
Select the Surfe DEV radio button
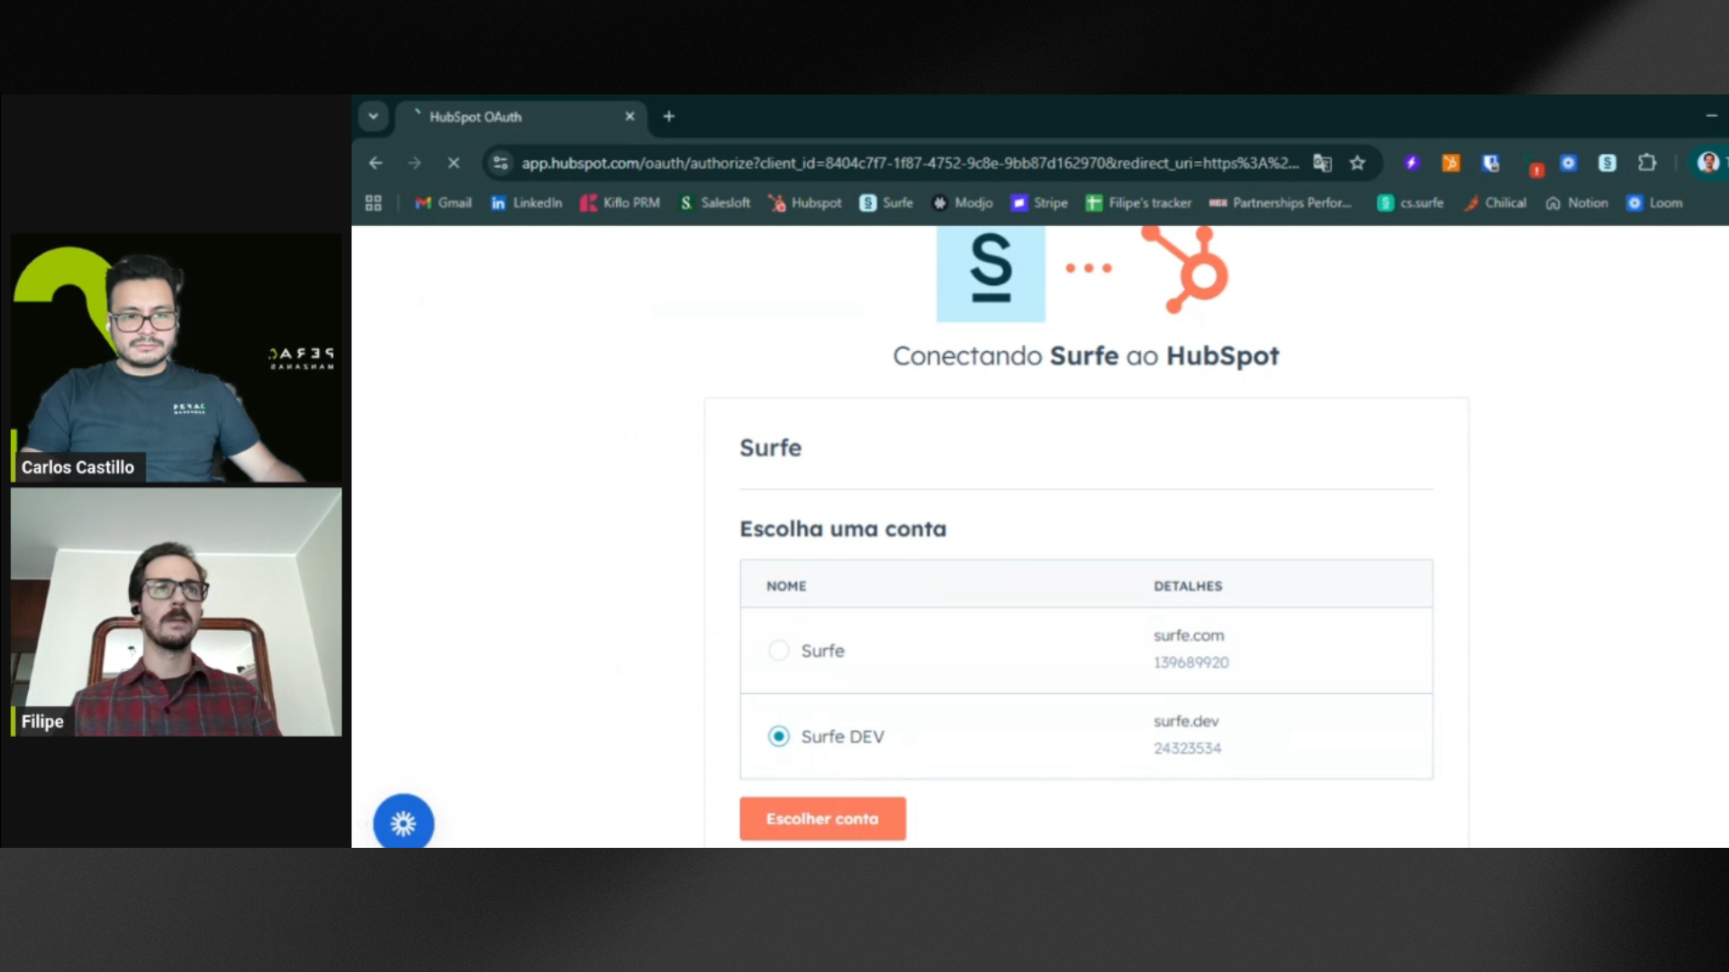(779, 737)
